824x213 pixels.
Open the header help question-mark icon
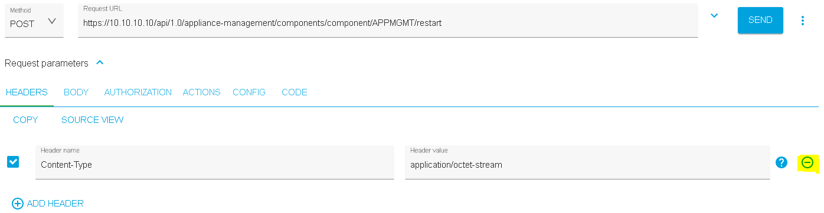pos(782,162)
